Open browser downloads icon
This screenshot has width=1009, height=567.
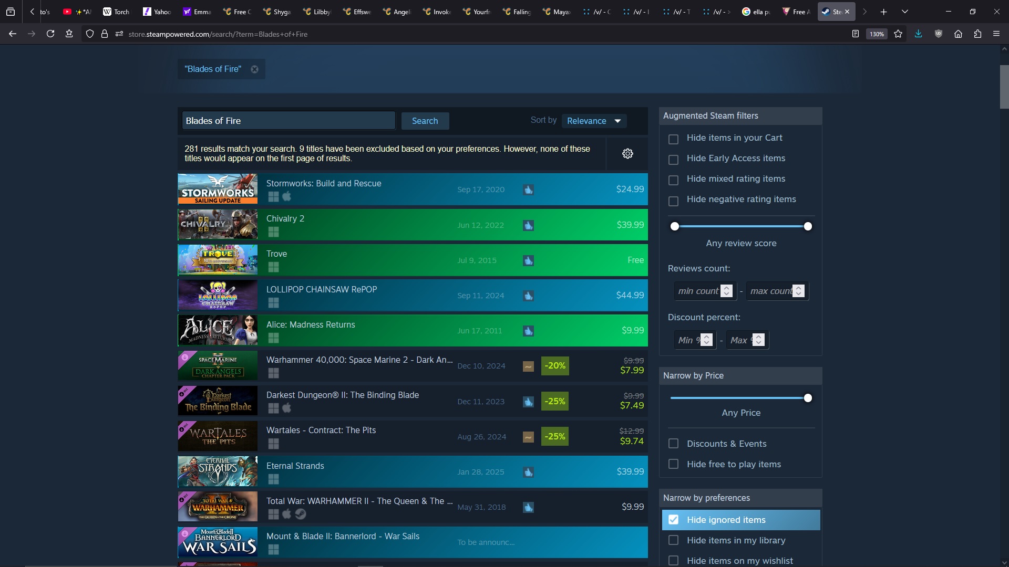click(918, 34)
